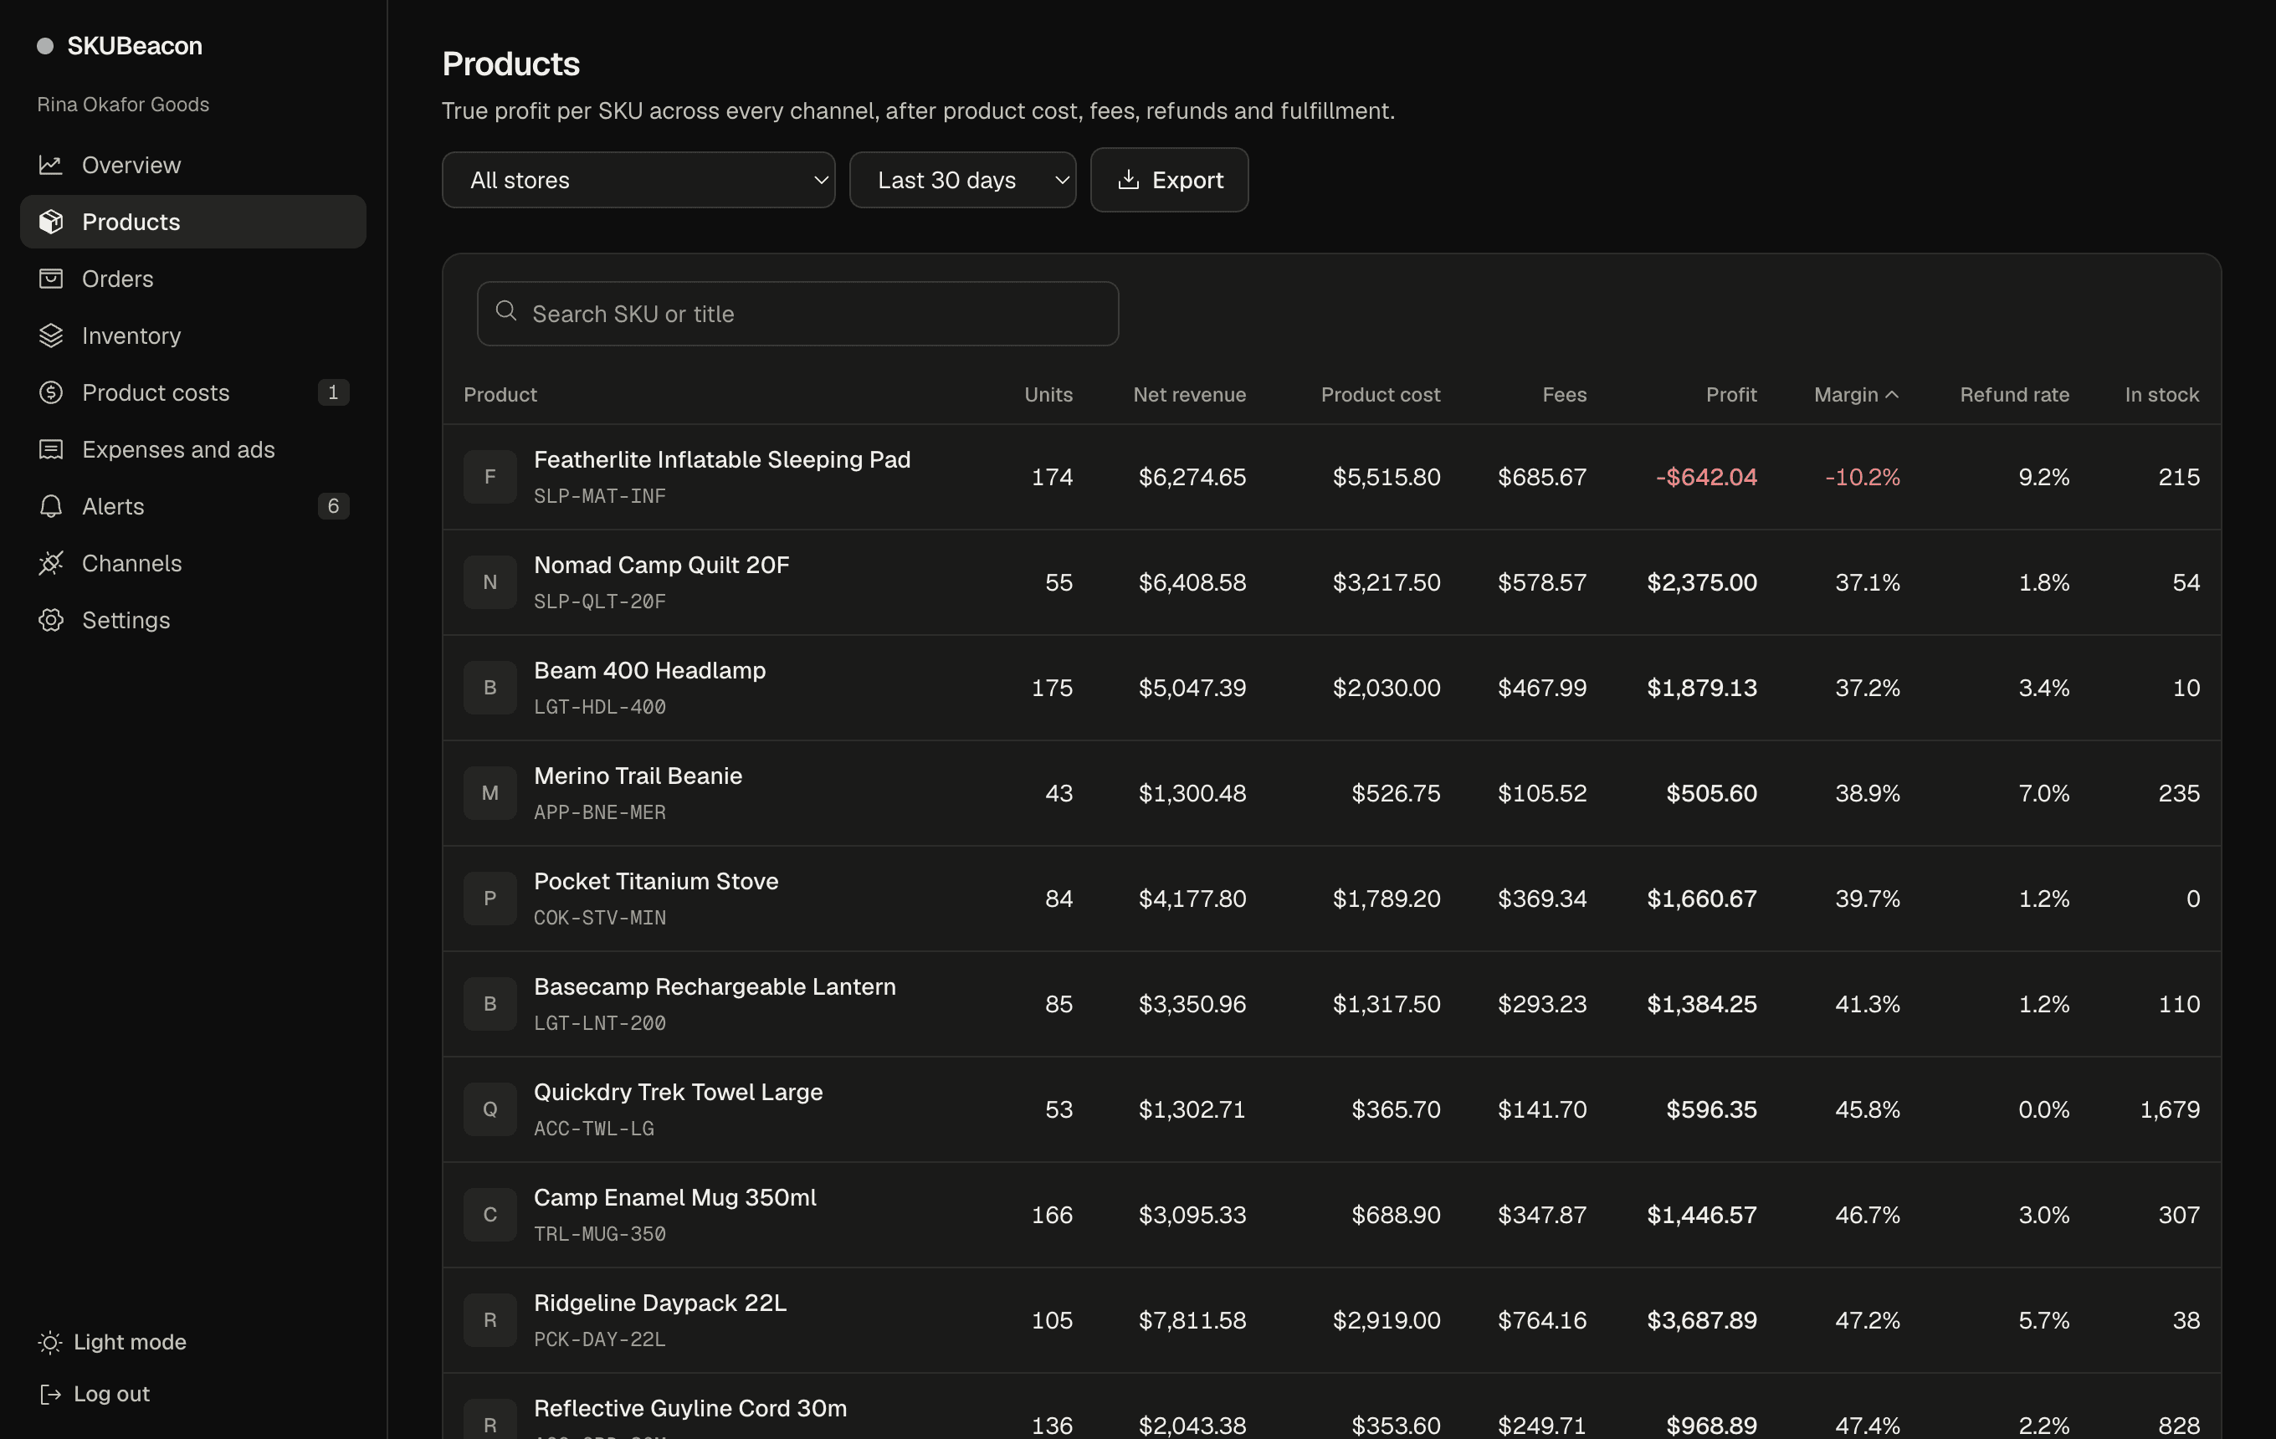The width and height of the screenshot is (2276, 1439).
Task: Click the F avatar for Featherlite Sleeping Pad
Action: tap(490, 476)
